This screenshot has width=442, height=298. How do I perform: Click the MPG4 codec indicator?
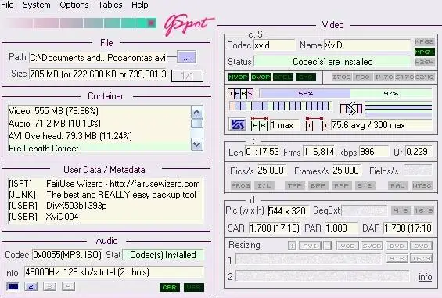(x=424, y=52)
